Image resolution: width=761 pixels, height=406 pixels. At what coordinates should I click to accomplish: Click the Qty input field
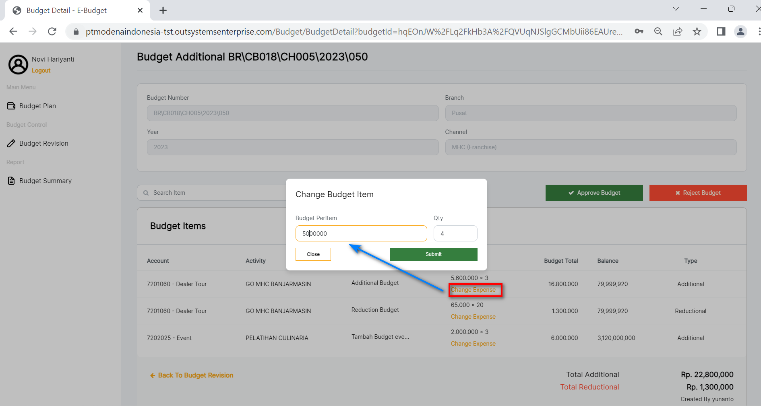click(455, 233)
